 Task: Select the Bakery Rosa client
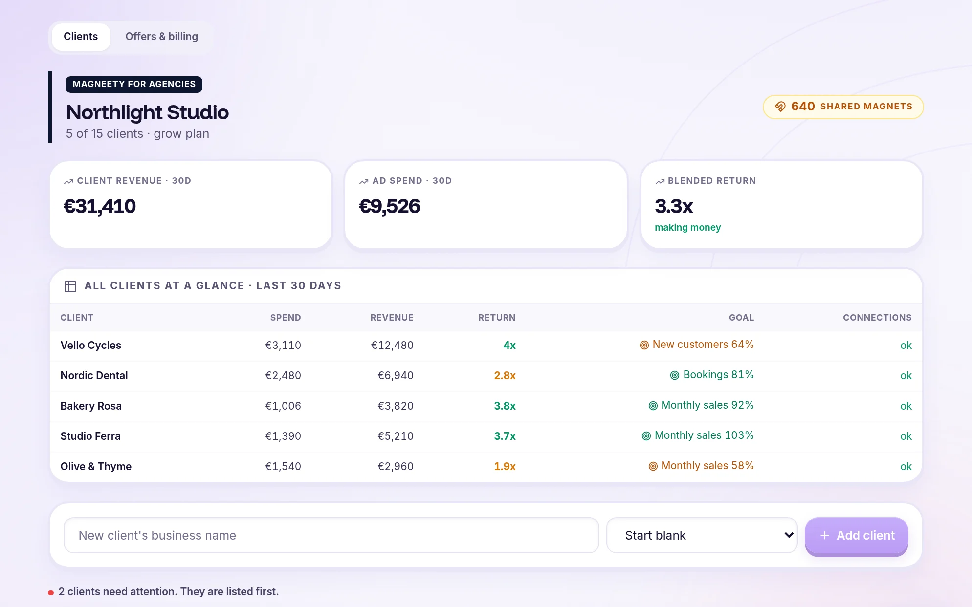[486, 406]
